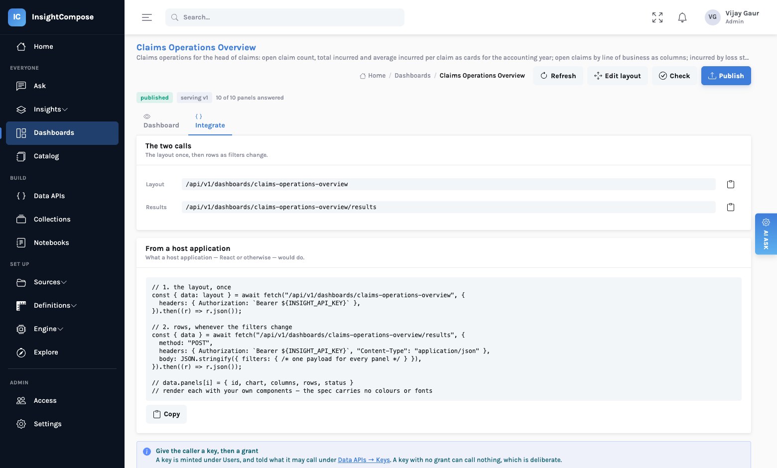Image resolution: width=777 pixels, height=468 pixels.
Task: Click the Edit layout button
Action: [x=618, y=76]
